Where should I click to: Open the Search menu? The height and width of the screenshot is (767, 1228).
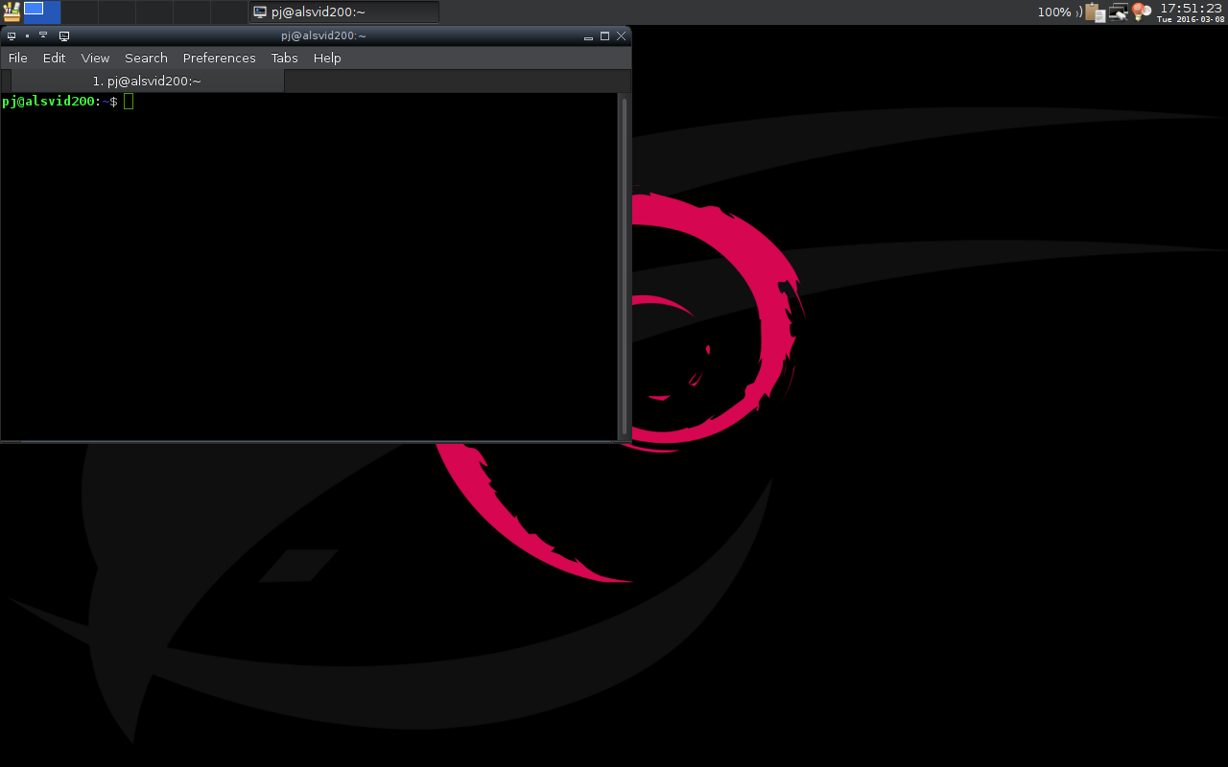[146, 58]
